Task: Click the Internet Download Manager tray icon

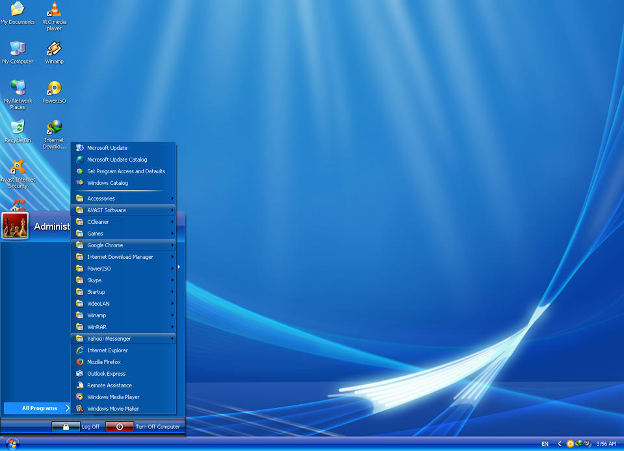Action: [579, 443]
